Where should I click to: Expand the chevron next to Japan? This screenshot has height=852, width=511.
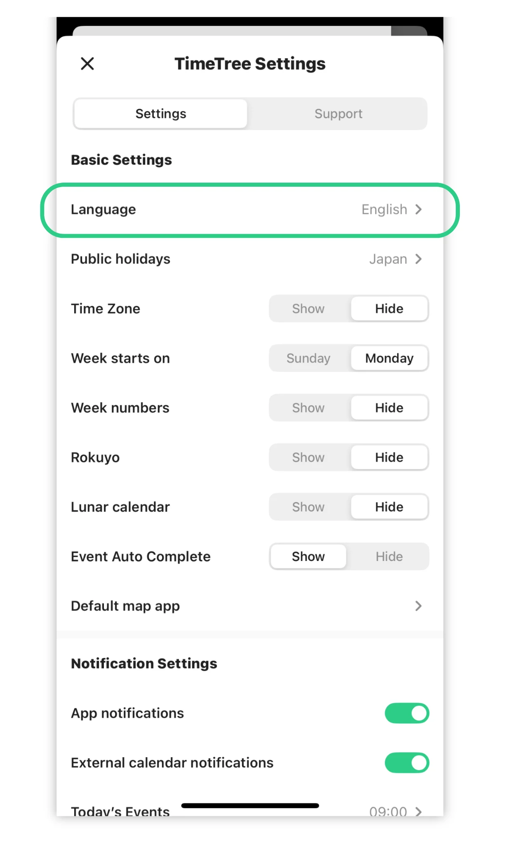coord(419,259)
